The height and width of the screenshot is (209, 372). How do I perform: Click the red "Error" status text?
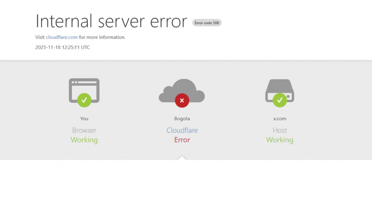[182, 140]
